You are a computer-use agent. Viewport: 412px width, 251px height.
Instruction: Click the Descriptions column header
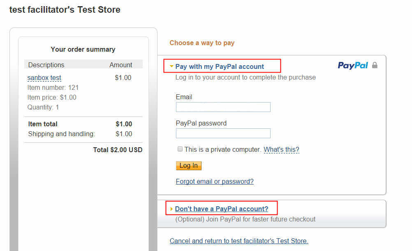click(46, 65)
